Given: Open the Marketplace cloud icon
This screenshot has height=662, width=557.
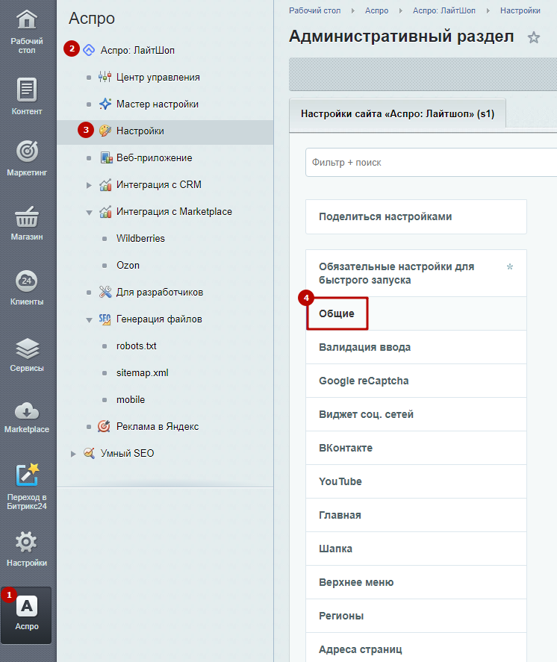Looking at the screenshot, I should [27, 411].
